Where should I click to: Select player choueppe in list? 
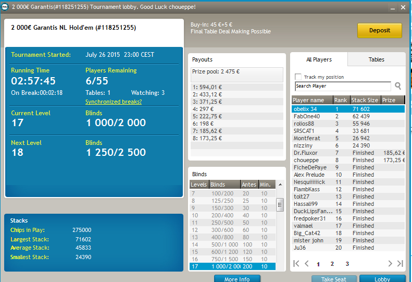(348, 160)
